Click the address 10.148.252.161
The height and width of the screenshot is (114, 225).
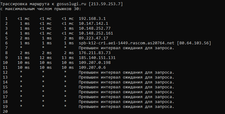[x=96, y=33]
